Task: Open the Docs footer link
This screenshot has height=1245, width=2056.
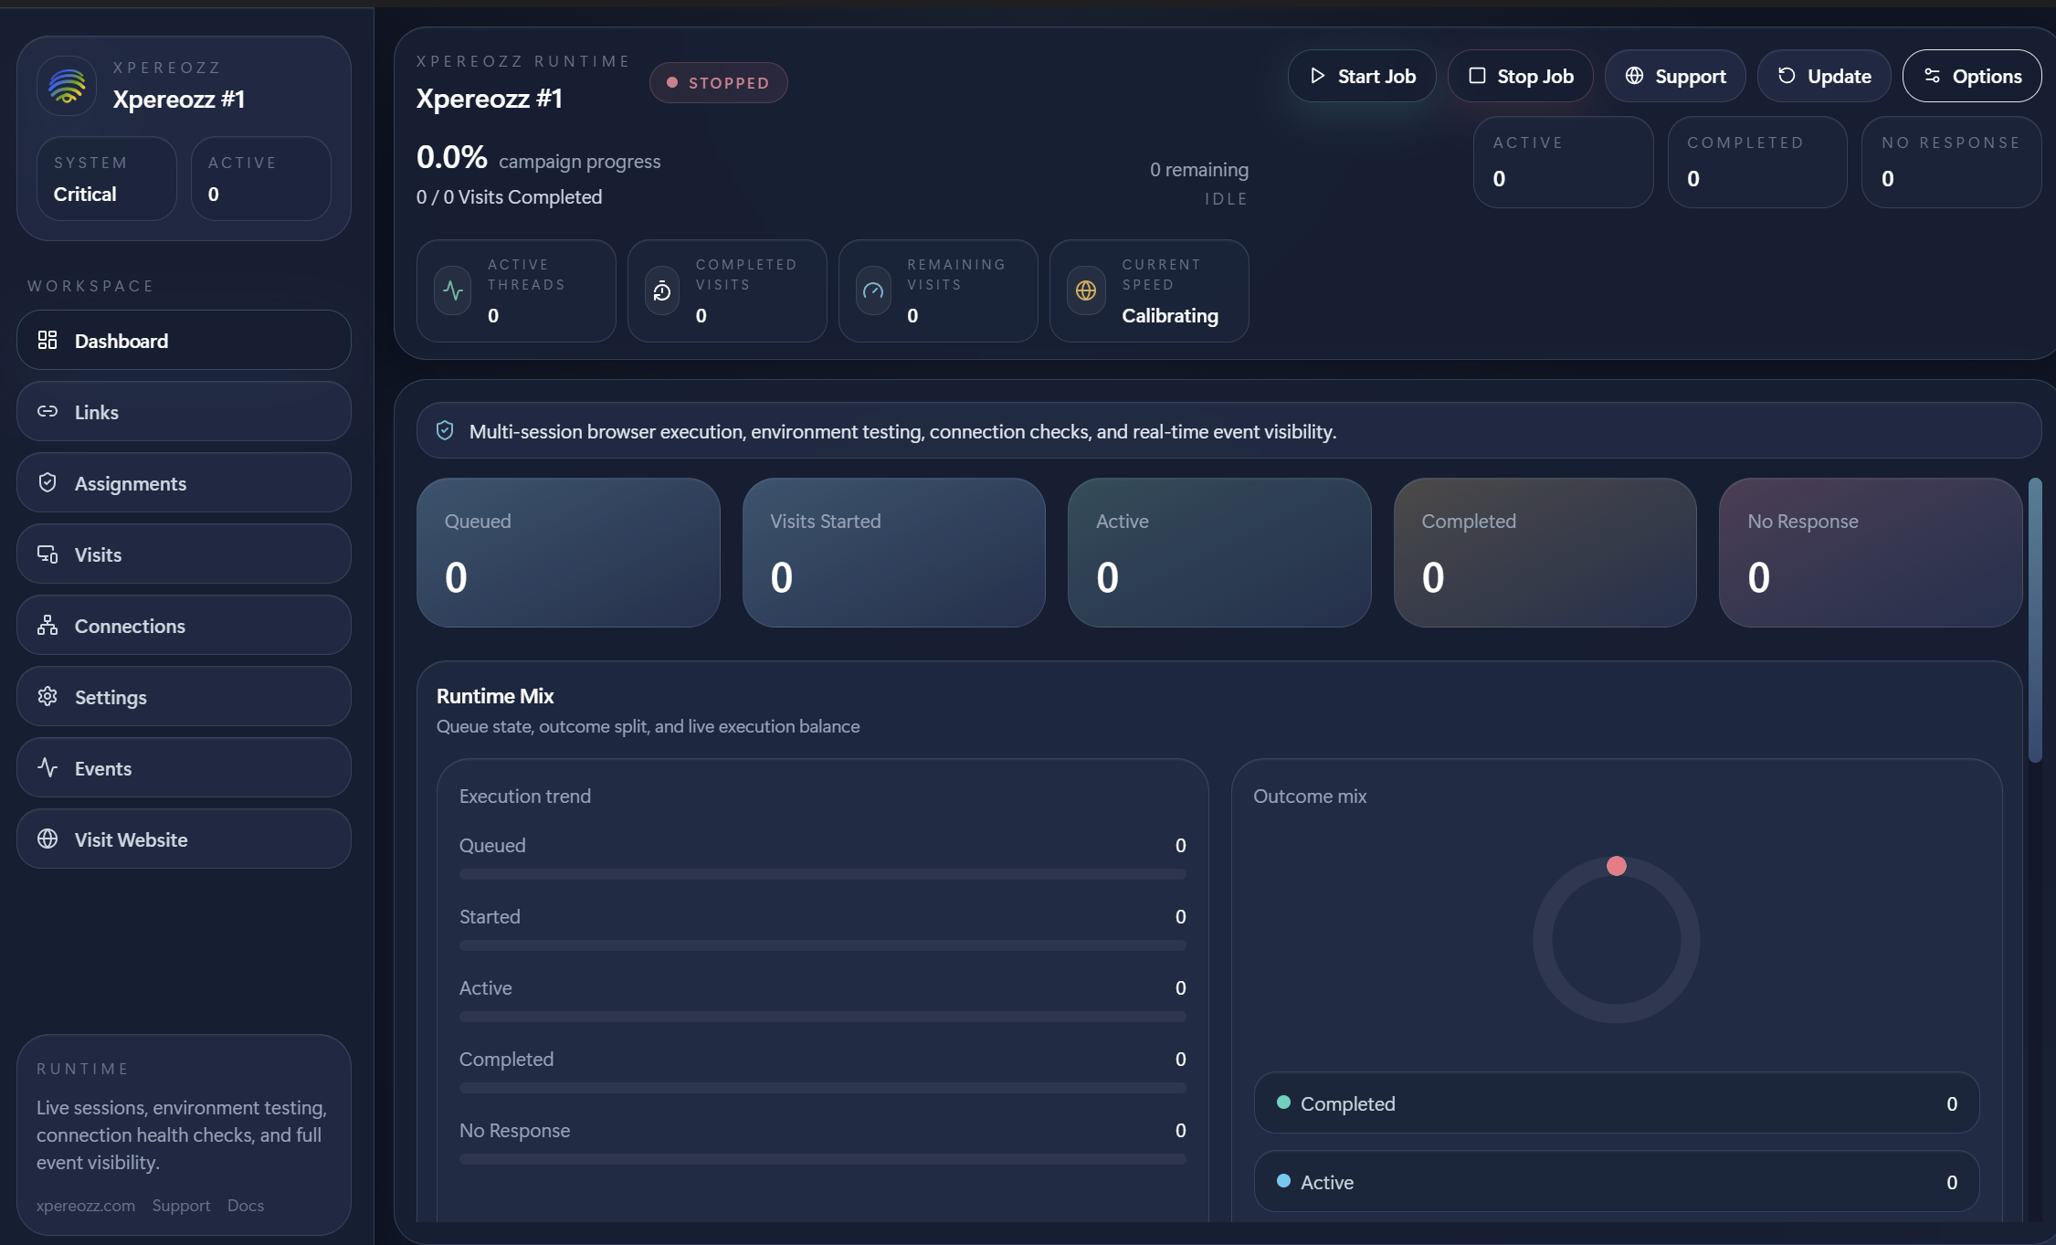Action: pos(246,1206)
